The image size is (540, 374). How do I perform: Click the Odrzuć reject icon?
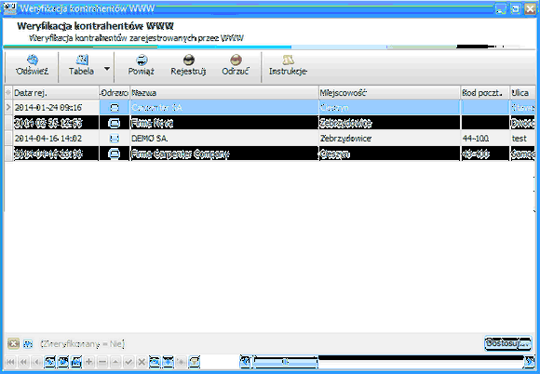(236, 60)
